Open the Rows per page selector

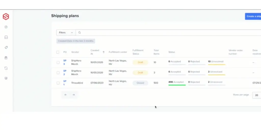pyautogui.click(x=256, y=95)
